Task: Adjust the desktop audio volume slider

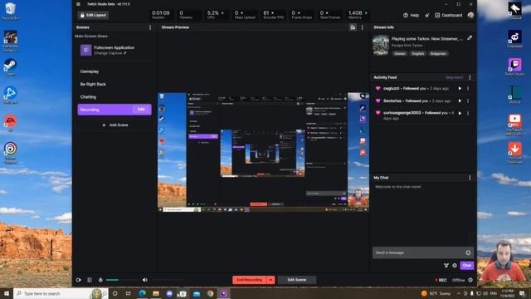Action: [167, 280]
